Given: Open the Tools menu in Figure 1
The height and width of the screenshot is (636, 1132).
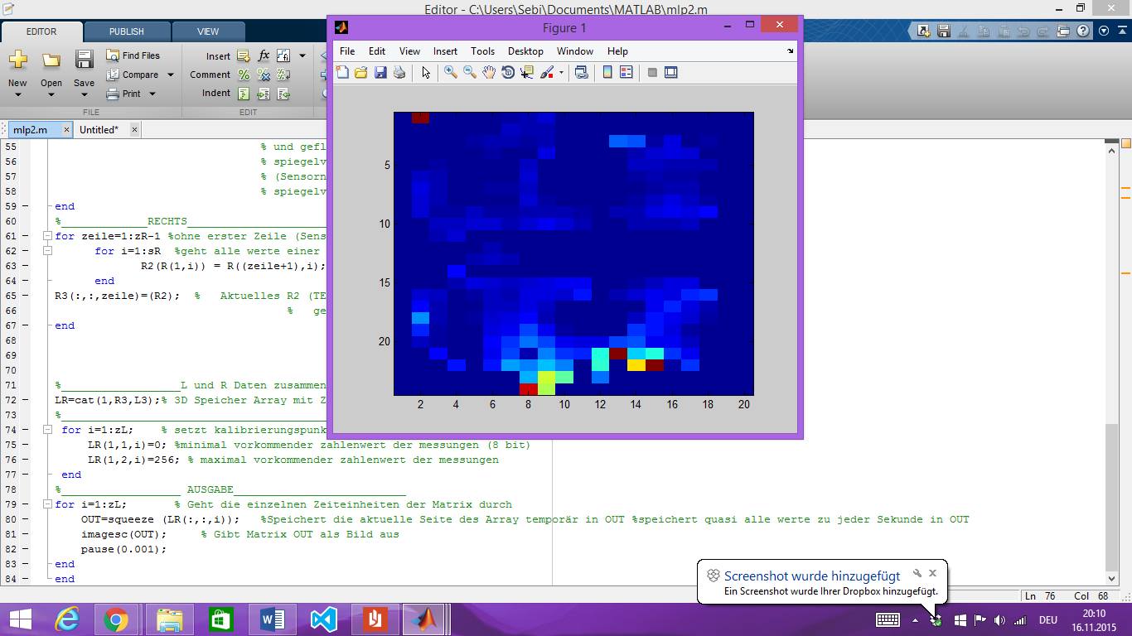Looking at the screenshot, I should pos(482,51).
